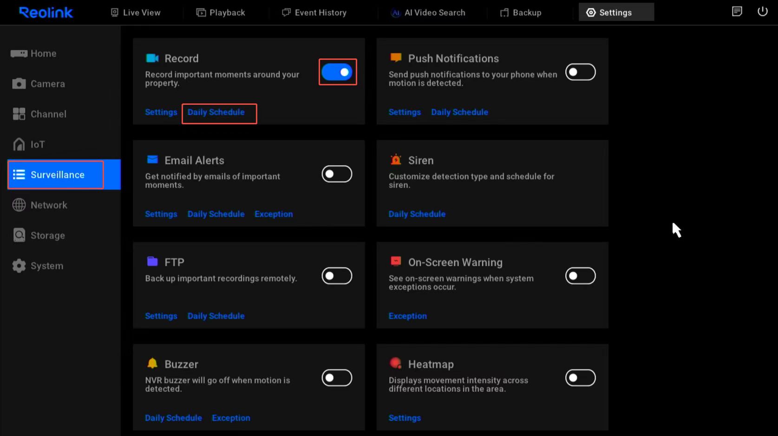Open Push Notifications Daily Schedule

pyautogui.click(x=459, y=112)
